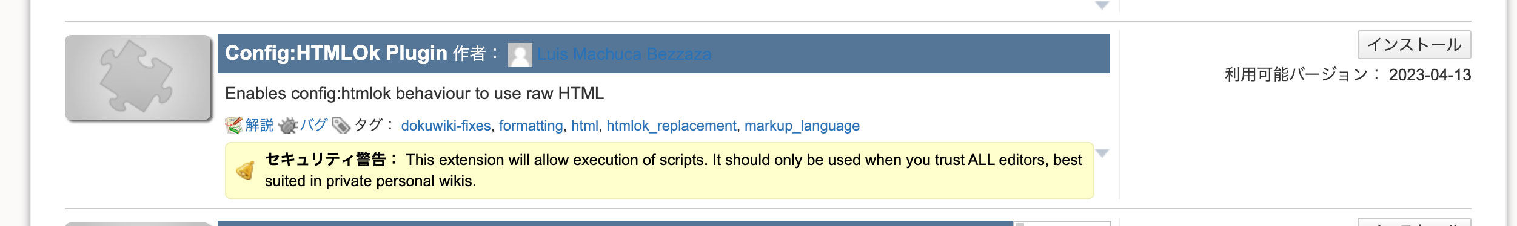Image resolution: width=1517 pixels, height=226 pixels.
Task: Click the available version date 2023-04-13
Action: pos(1430,75)
